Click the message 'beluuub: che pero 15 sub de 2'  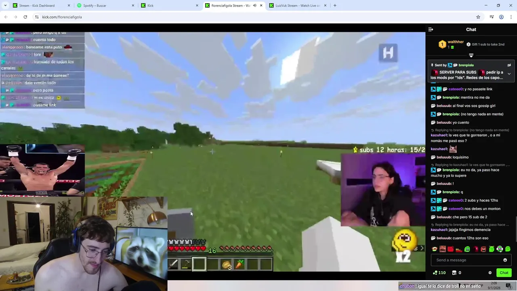point(459,217)
